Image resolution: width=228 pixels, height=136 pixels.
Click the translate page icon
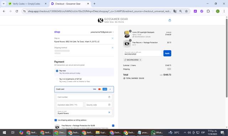[175, 11]
